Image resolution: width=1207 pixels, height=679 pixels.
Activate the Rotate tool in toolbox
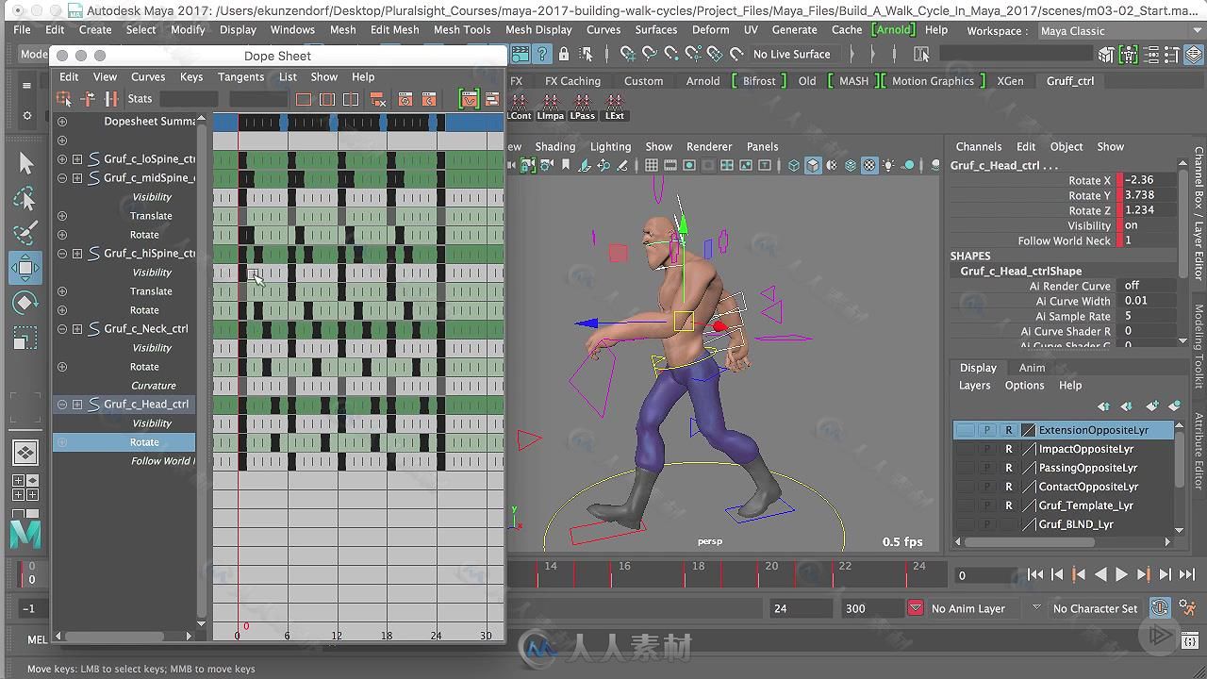coord(25,303)
